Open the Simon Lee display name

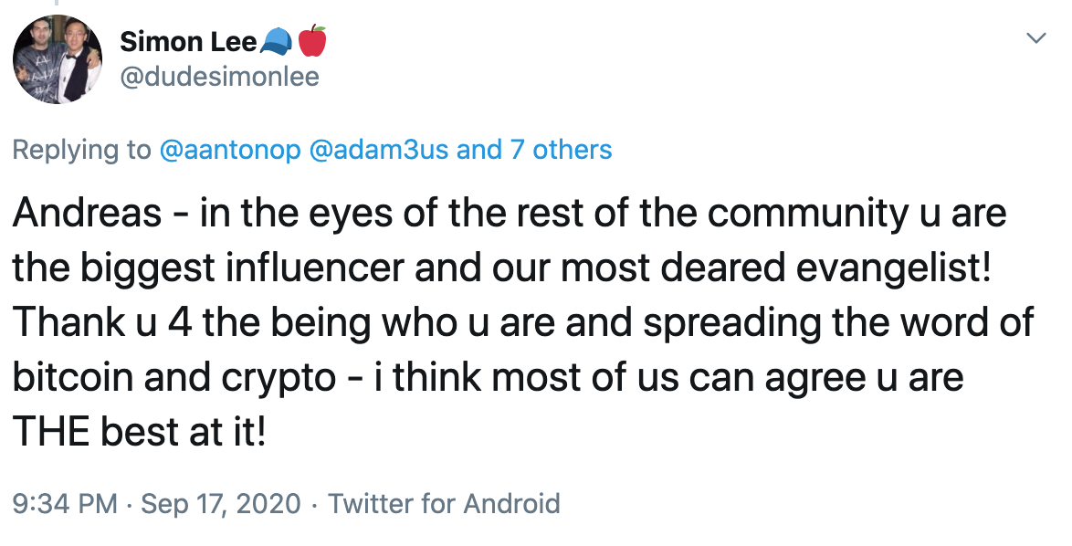(x=188, y=42)
